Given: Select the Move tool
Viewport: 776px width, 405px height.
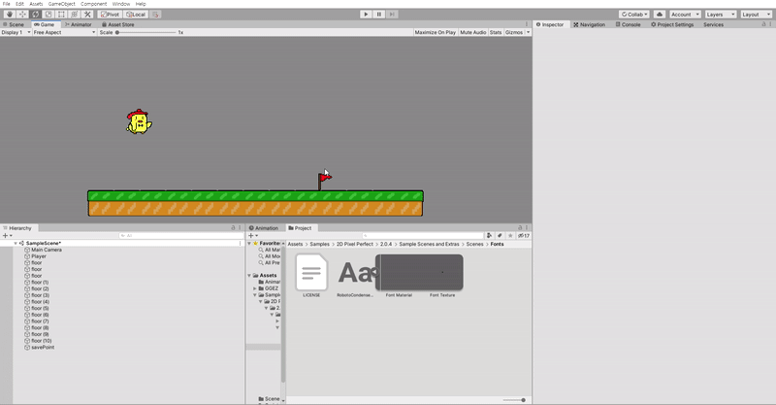Looking at the screenshot, I should (x=22, y=15).
